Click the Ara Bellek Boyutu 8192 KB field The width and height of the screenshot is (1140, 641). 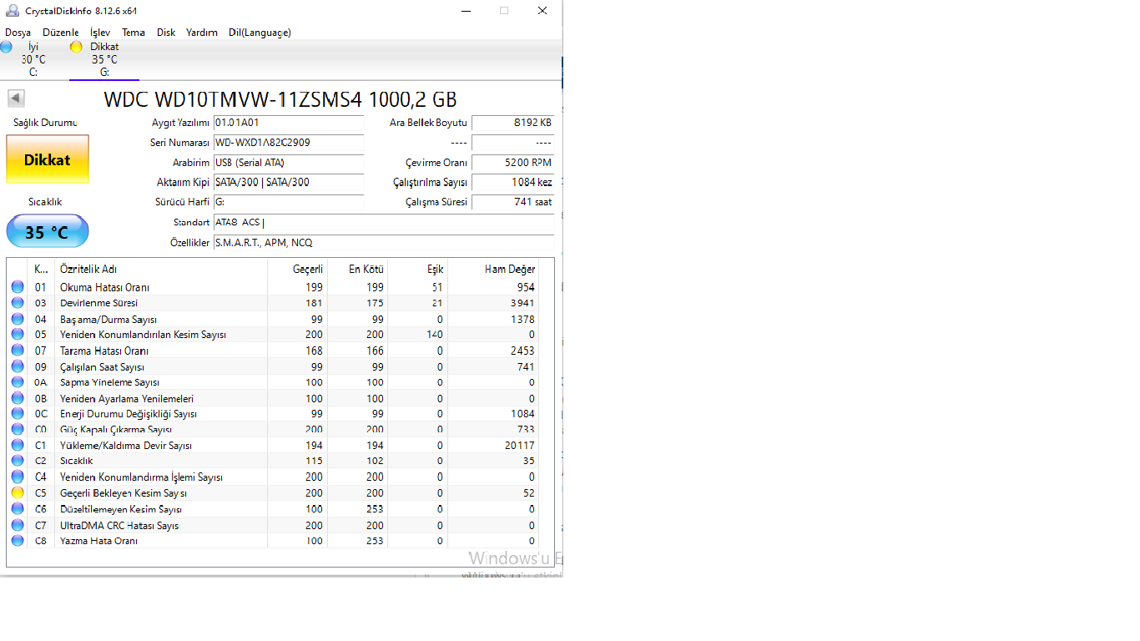point(513,123)
